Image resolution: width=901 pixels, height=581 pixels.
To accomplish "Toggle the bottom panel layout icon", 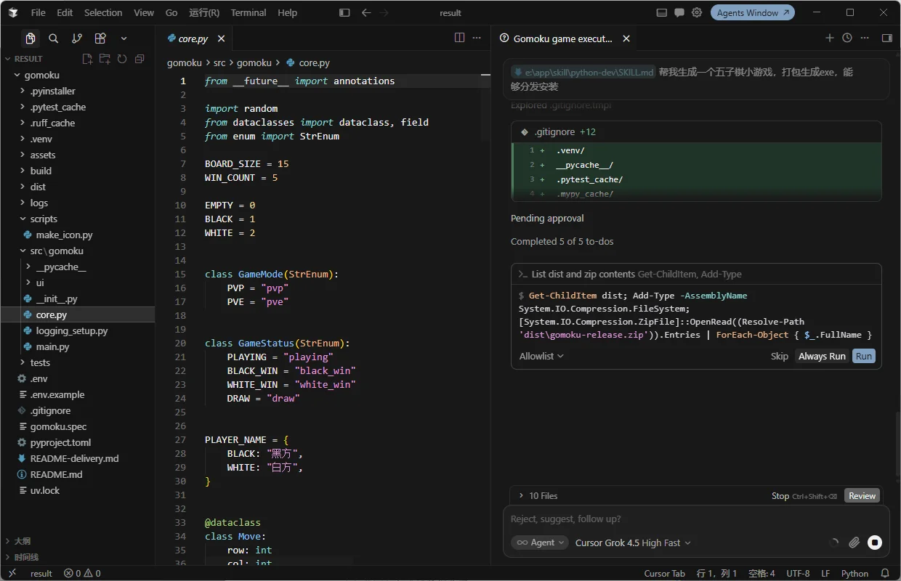I will (x=662, y=12).
